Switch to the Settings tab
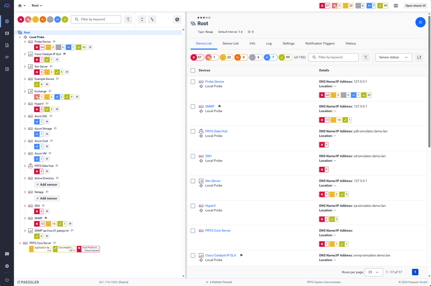The width and height of the screenshot is (431, 286). click(288, 43)
